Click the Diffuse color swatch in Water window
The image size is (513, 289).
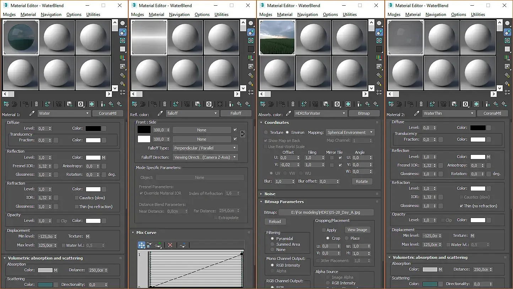pos(93,129)
